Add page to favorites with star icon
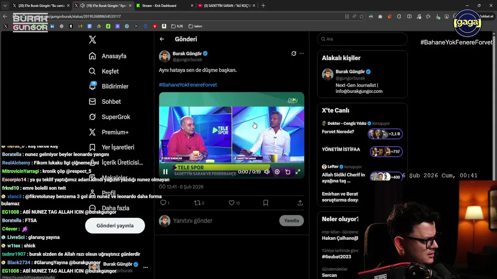The width and height of the screenshot is (497, 279). point(361,17)
